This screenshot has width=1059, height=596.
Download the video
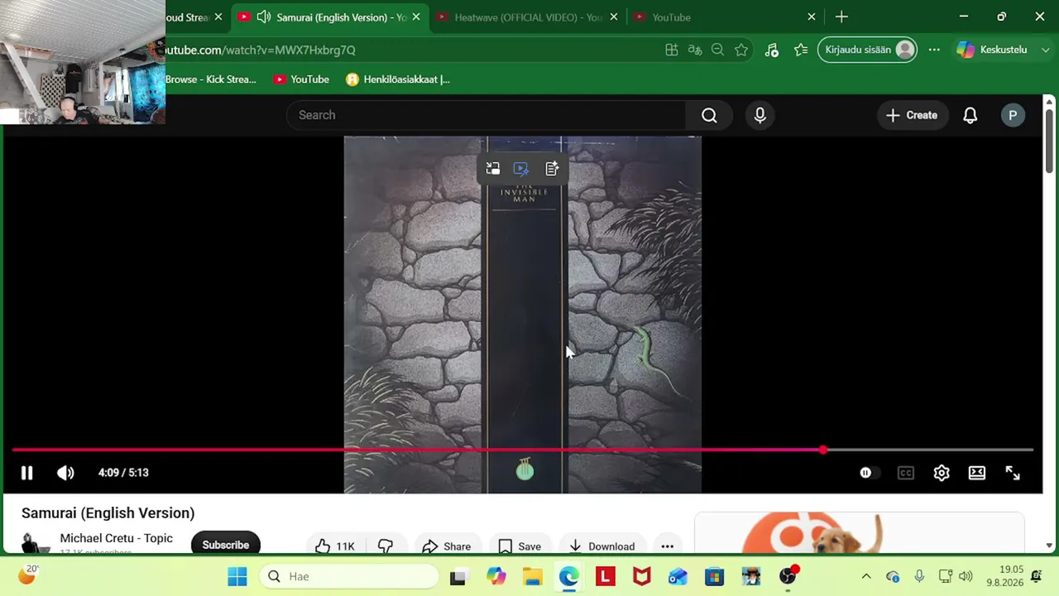click(x=601, y=546)
